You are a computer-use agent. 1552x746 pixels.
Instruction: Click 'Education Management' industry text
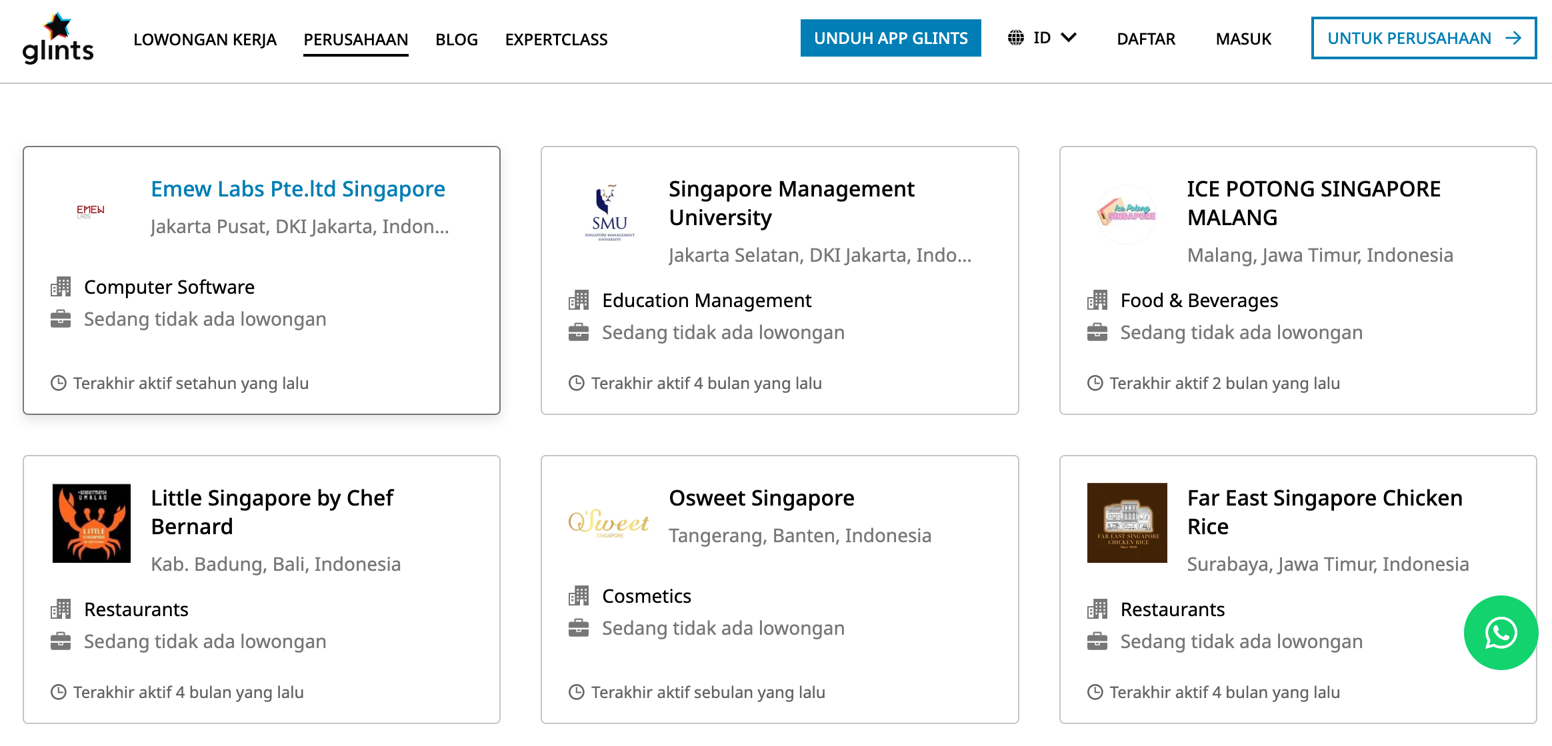click(707, 300)
